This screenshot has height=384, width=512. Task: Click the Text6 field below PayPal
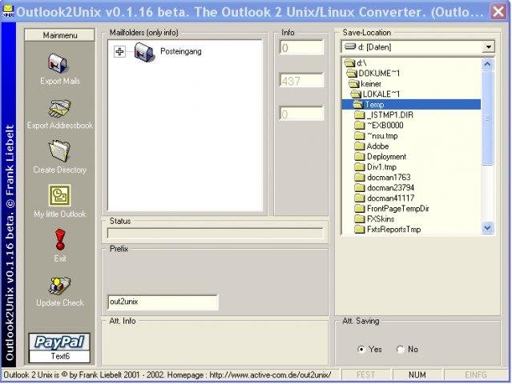60,356
